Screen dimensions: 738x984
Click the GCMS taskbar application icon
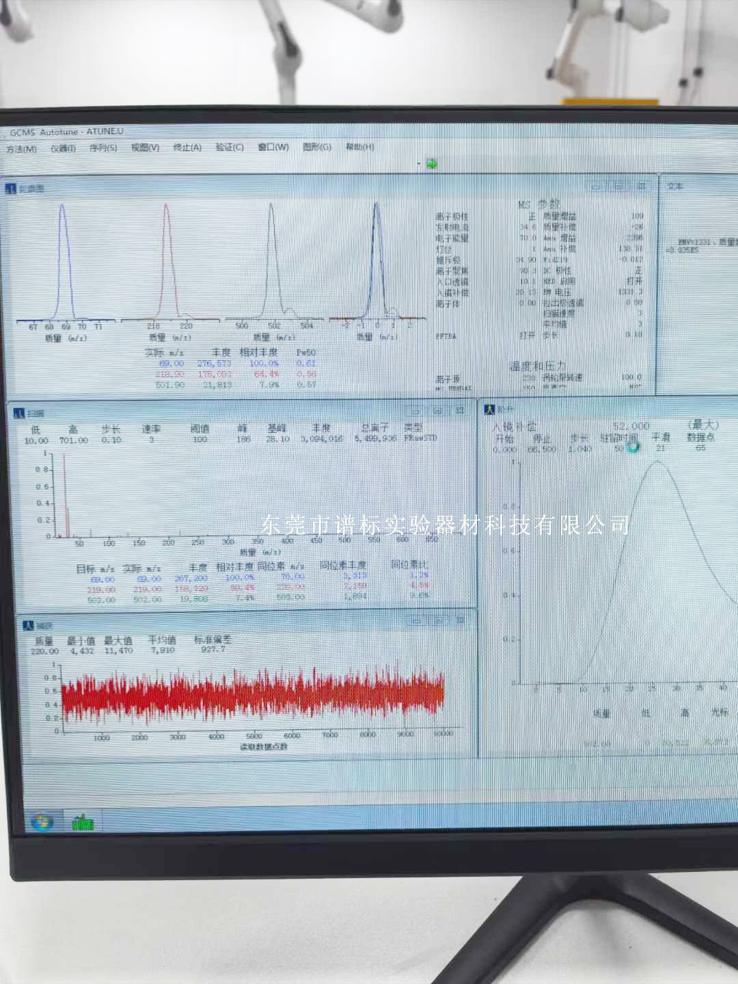point(83,822)
